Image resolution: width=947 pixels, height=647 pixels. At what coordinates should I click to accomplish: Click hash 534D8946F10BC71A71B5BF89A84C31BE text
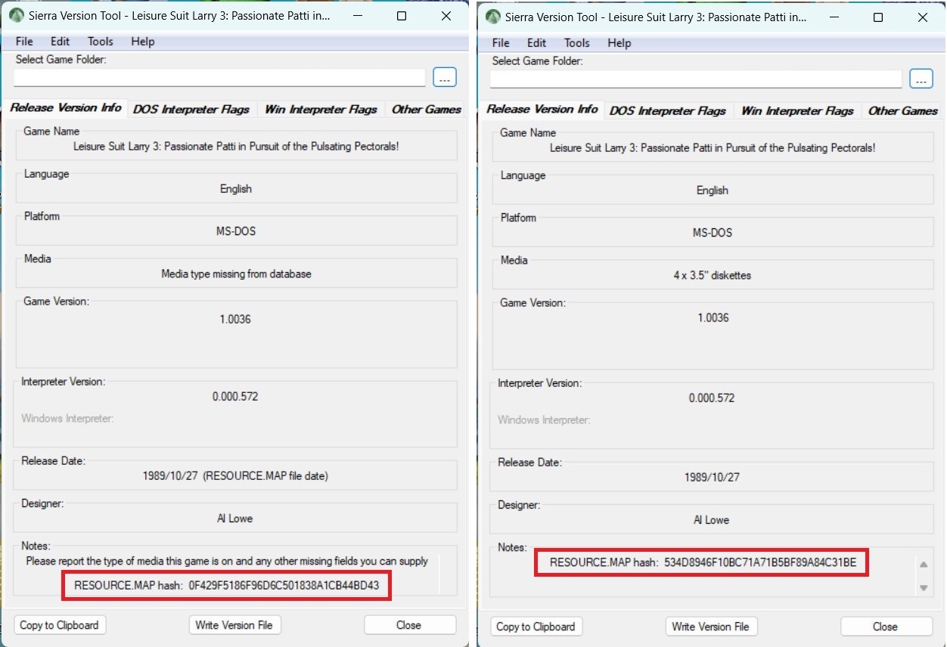[x=760, y=562]
